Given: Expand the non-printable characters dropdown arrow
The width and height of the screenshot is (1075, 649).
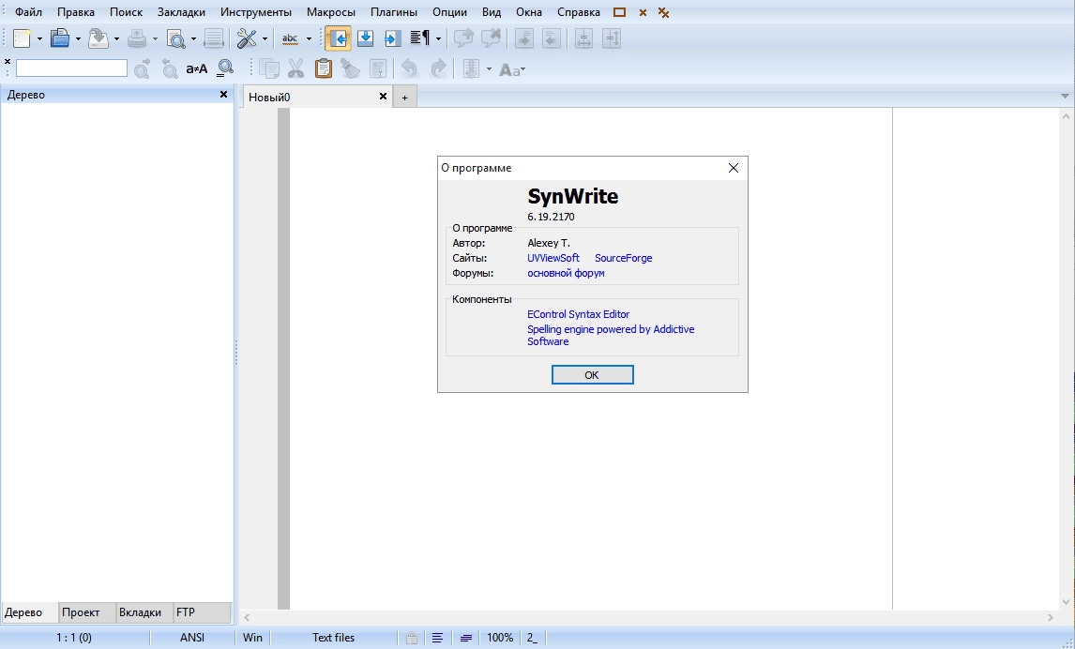Looking at the screenshot, I should point(438,39).
